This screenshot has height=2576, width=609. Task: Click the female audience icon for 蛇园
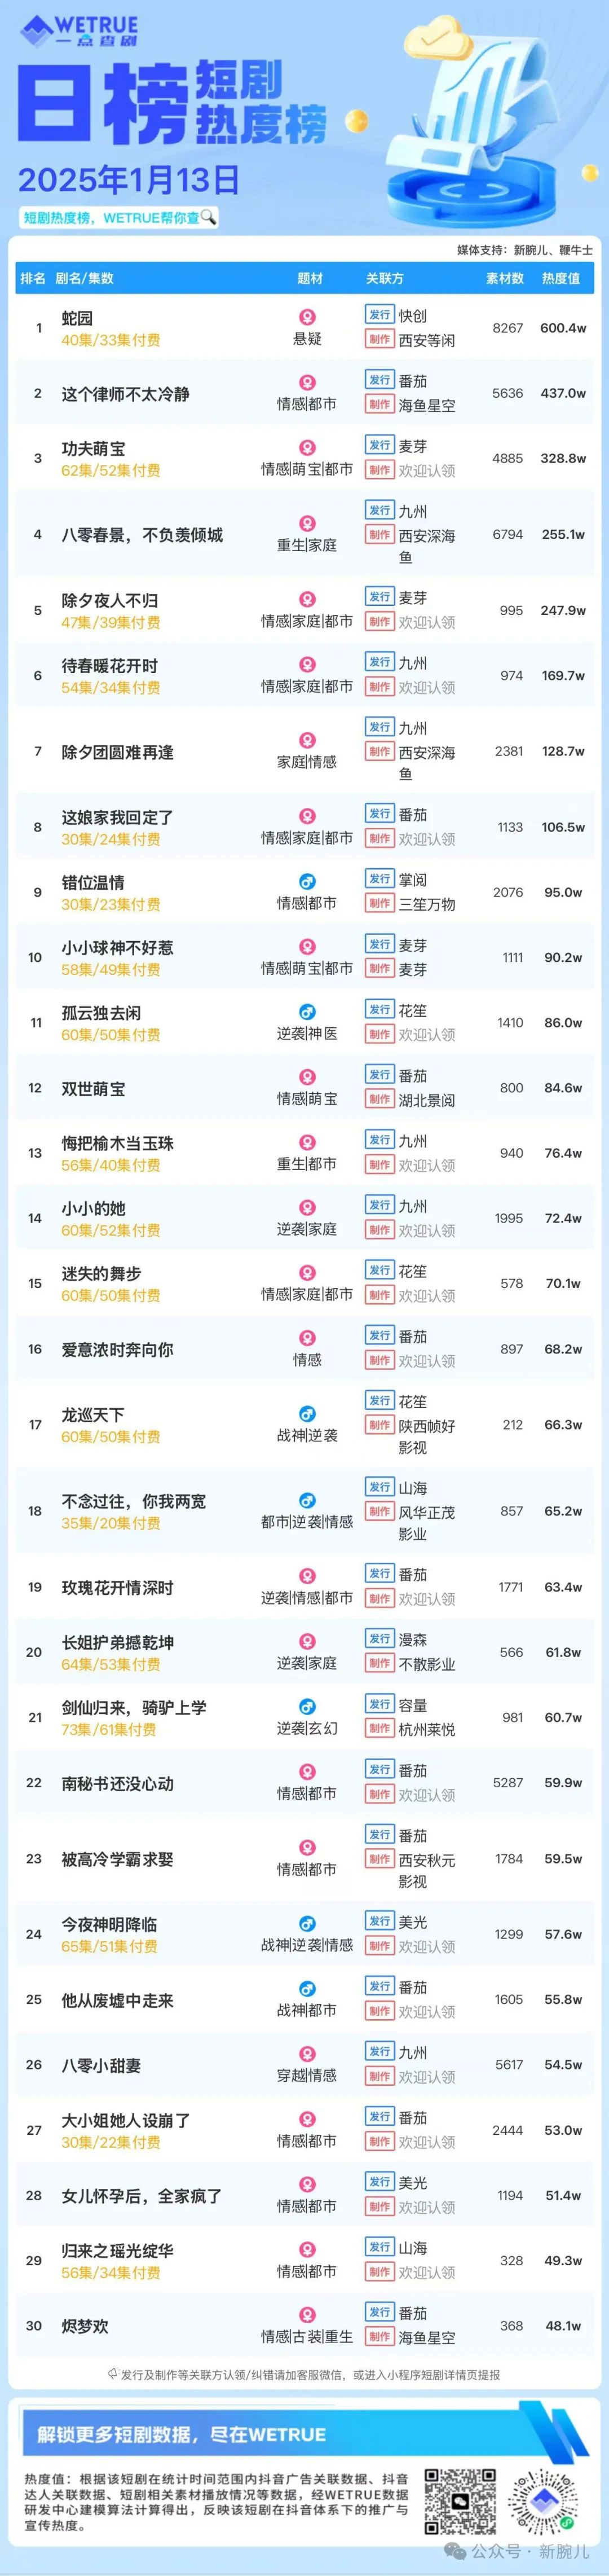[x=307, y=317]
